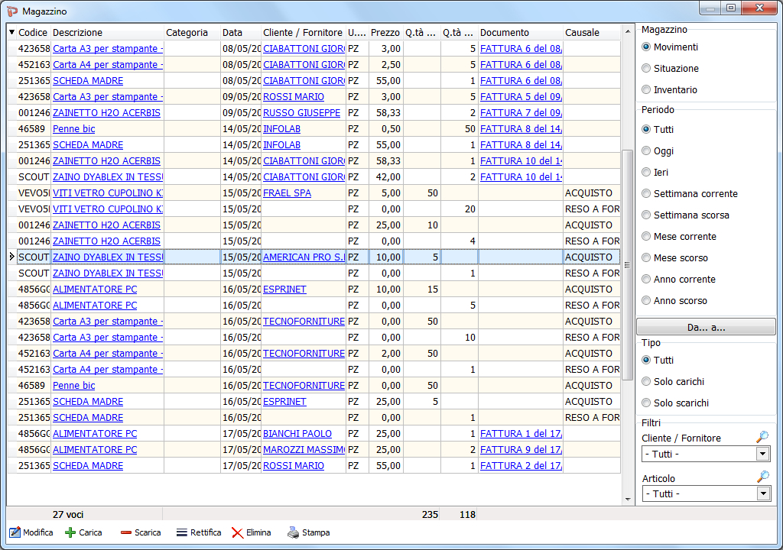
Task: Click the table vertical scrollbar thumb
Action: (627, 264)
